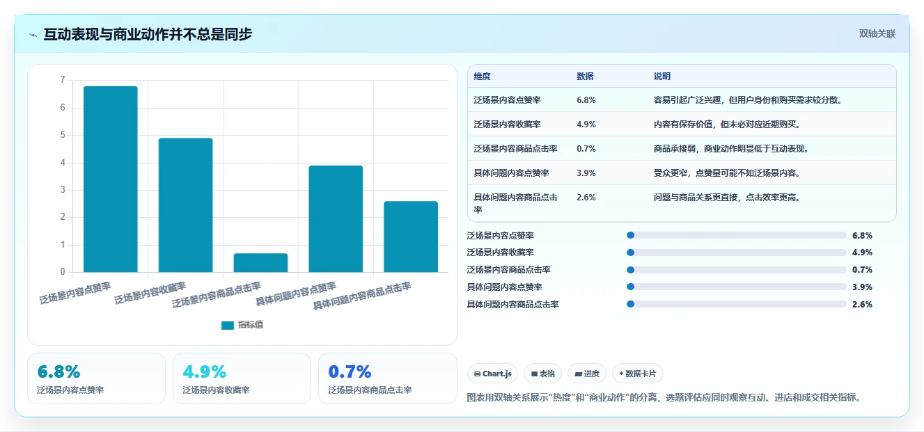Screen dimensions: 924x432
Task: Click the Chart.js chip
Action: [492, 374]
